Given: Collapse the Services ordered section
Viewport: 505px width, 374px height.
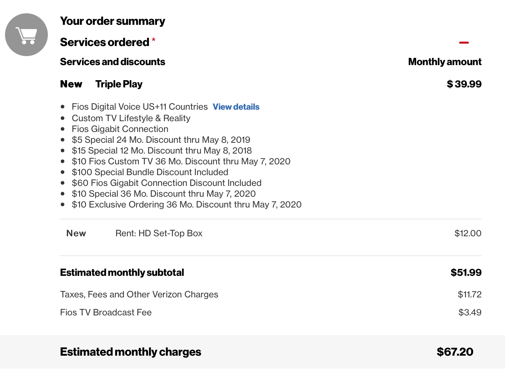Looking at the screenshot, I should pos(464,42).
